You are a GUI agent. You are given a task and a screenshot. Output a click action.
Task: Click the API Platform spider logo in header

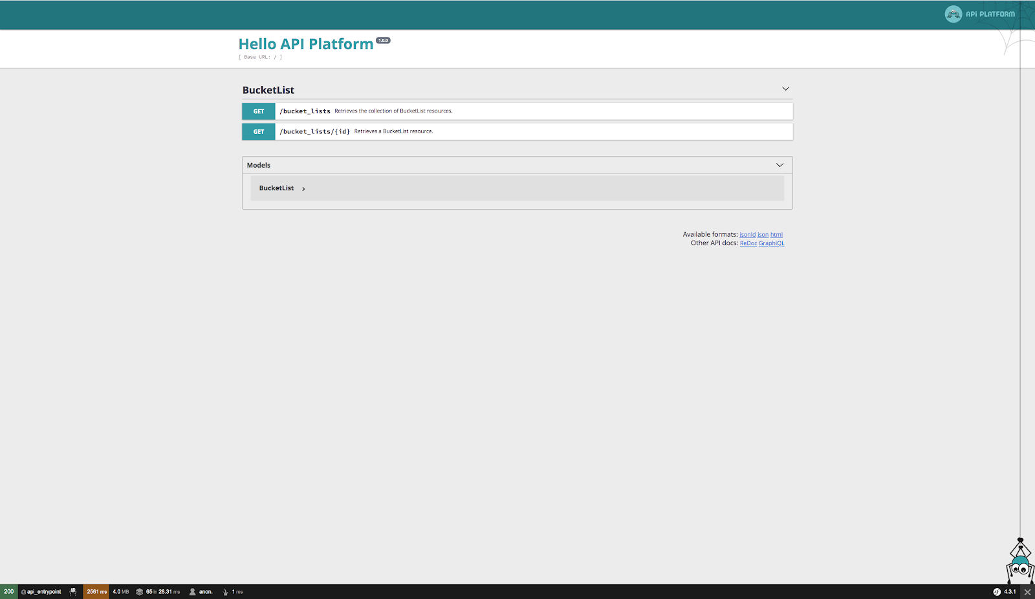[x=953, y=14]
